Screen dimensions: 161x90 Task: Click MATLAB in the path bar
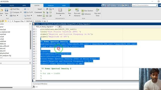[29, 21]
